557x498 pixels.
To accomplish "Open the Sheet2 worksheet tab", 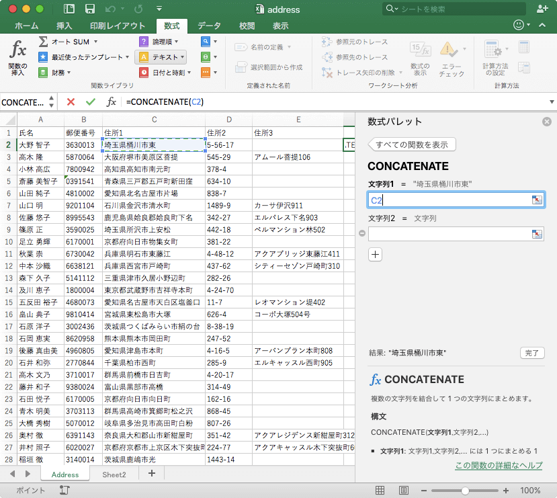I will 114,474.
